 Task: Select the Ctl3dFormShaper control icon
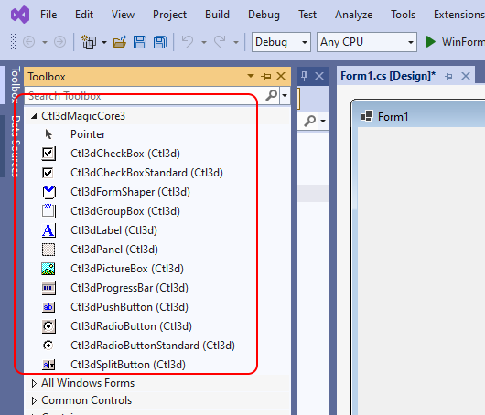click(49, 192)
